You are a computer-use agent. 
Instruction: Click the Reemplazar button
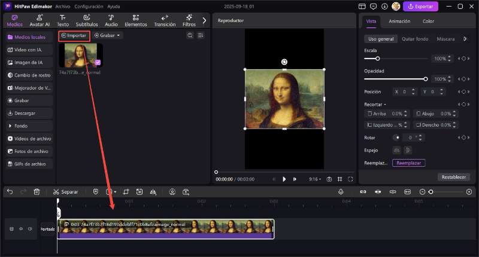click(409, 163)
